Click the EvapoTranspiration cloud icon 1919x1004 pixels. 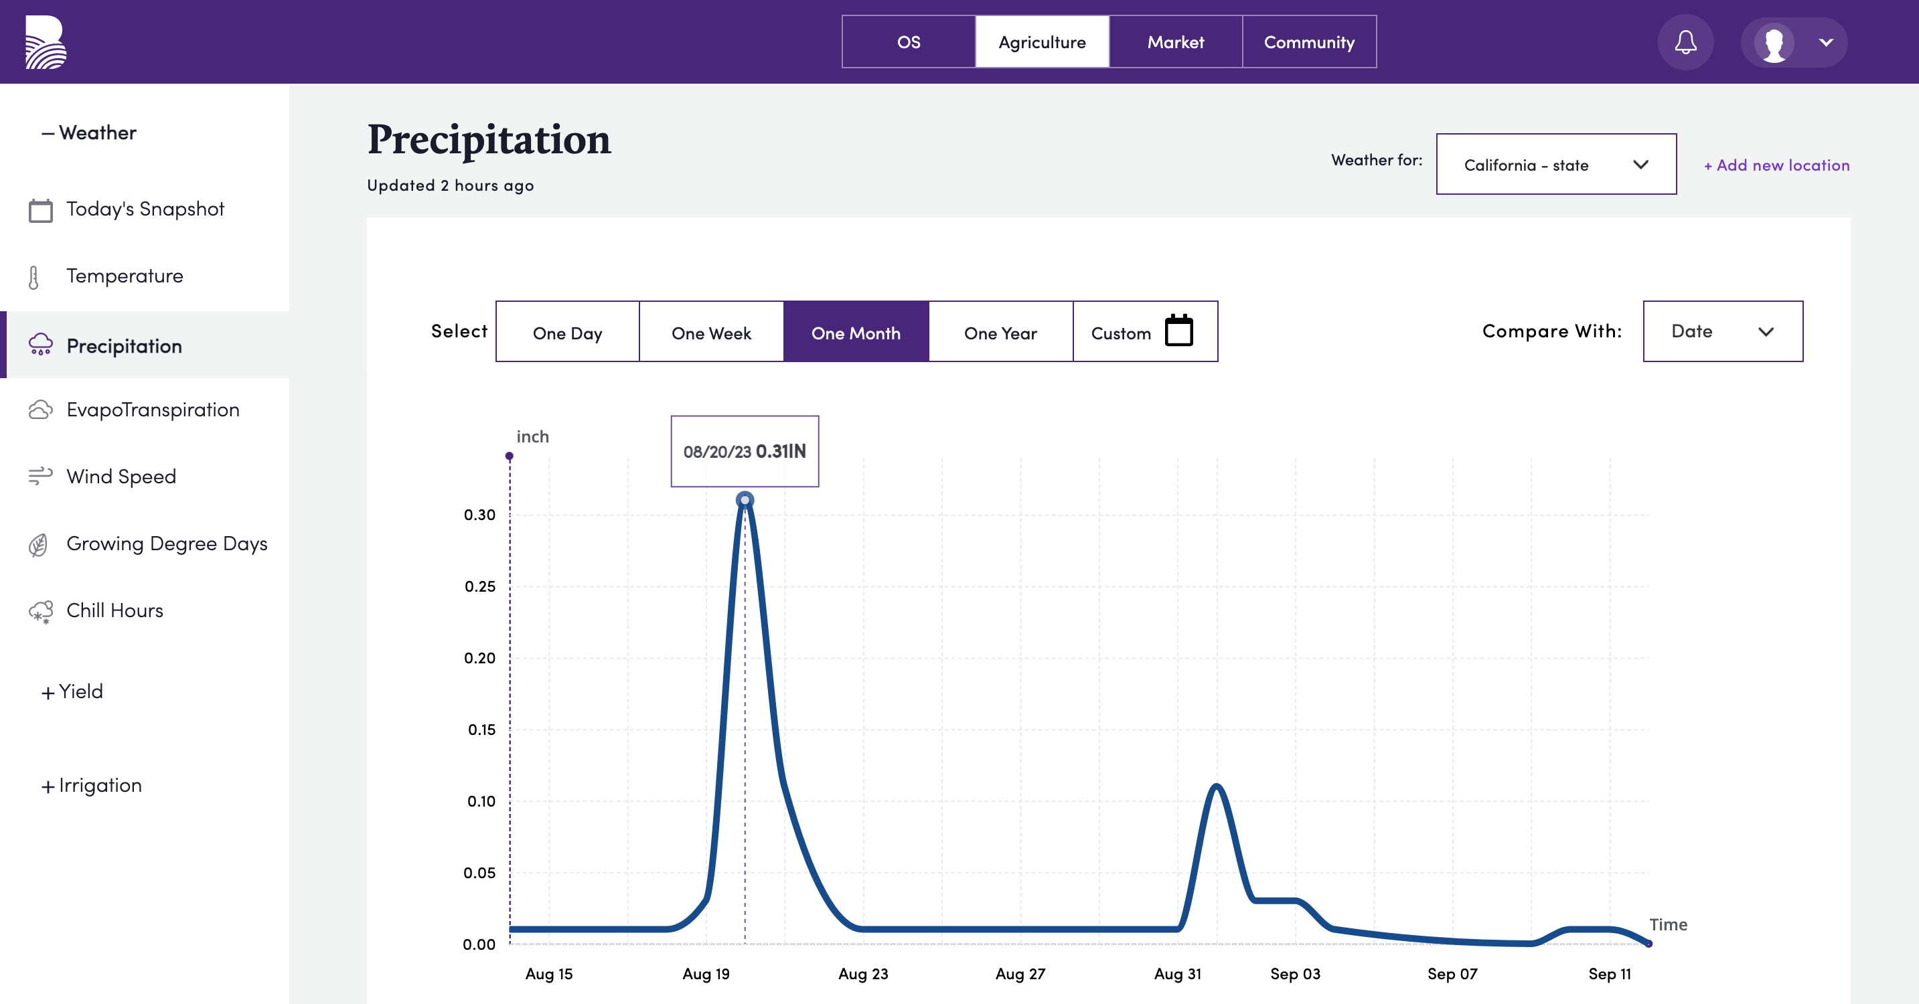(40, 410)
